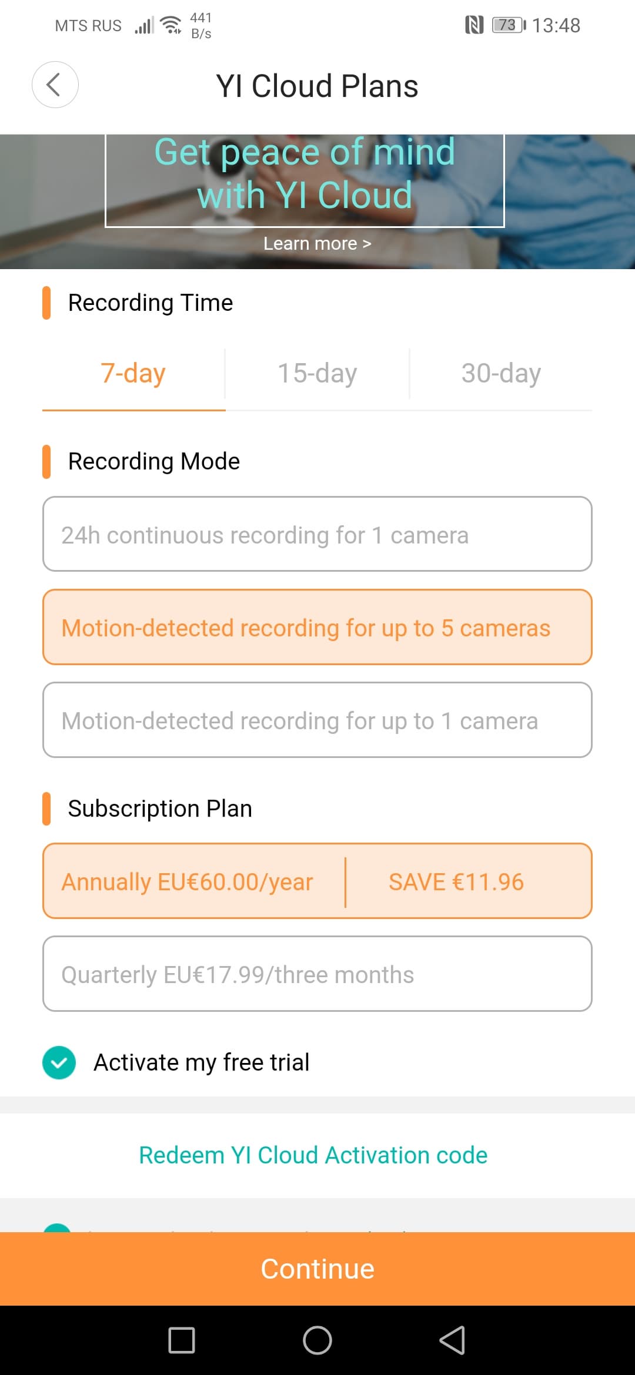Tap the NFC status bar icon
The height and width of the screenshot is (1375, 635).
point(474,25)
